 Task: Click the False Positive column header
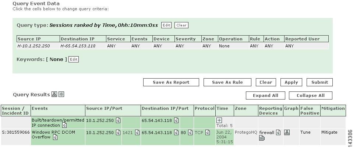(310, 111)
